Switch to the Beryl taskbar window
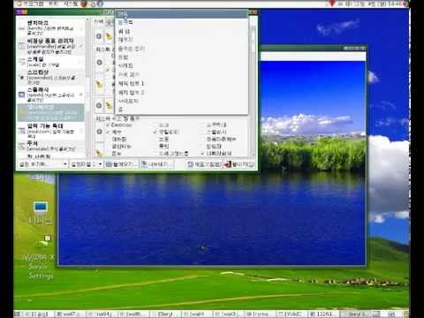The image size is (424, 318). click(x=165, y=314)
